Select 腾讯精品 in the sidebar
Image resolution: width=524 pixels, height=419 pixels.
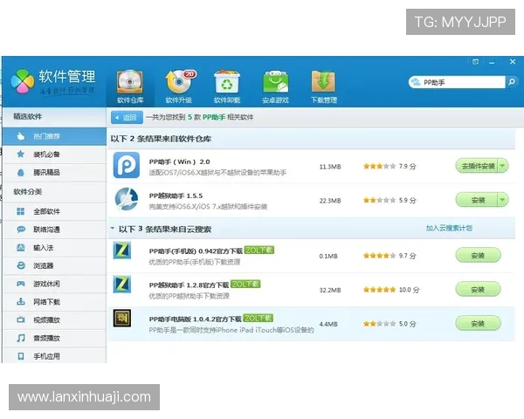54,173
